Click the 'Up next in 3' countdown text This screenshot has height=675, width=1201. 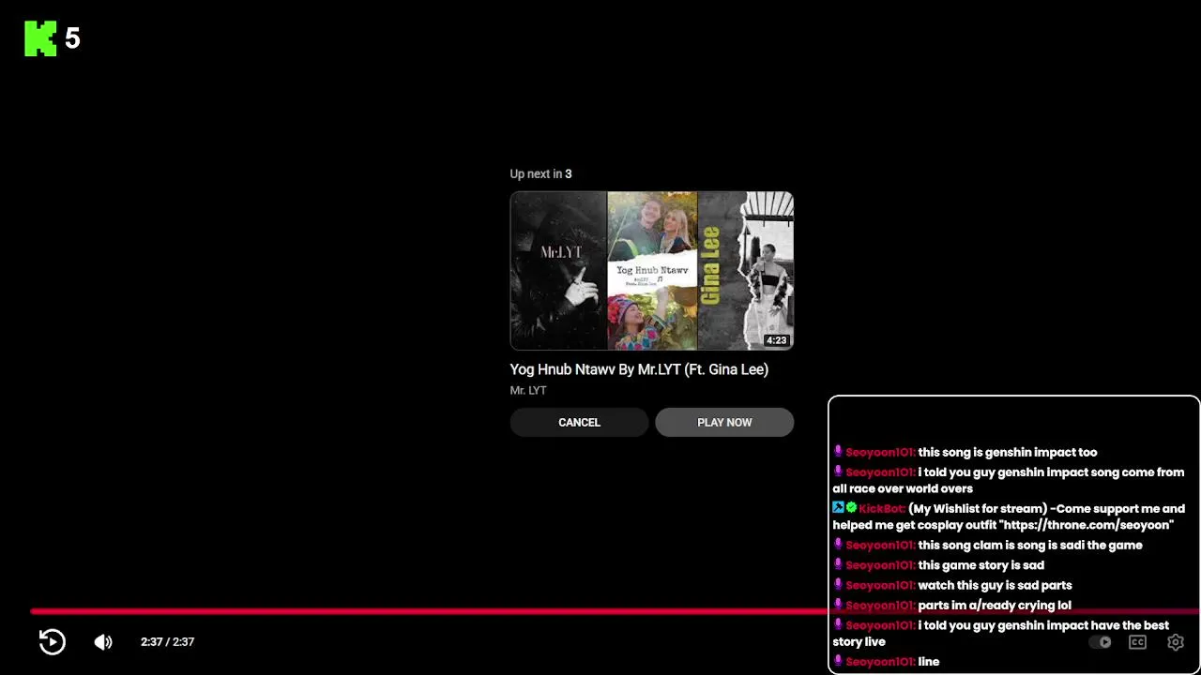tap(540, 174)
